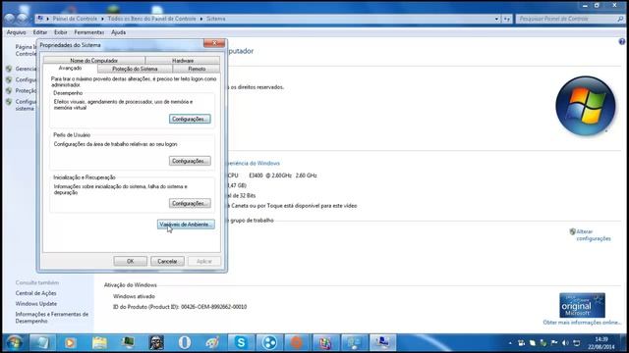
Task: Click the orange round taskbar icon
Action: pos(297,342)
